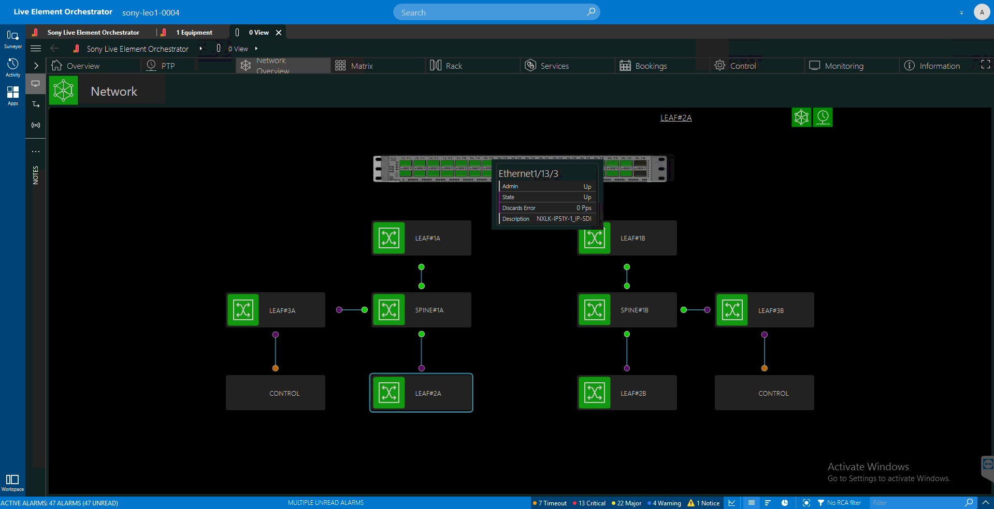Click the hamburger menu icon
The height and width of the screenshot is (509, 994).
(36, 49)
